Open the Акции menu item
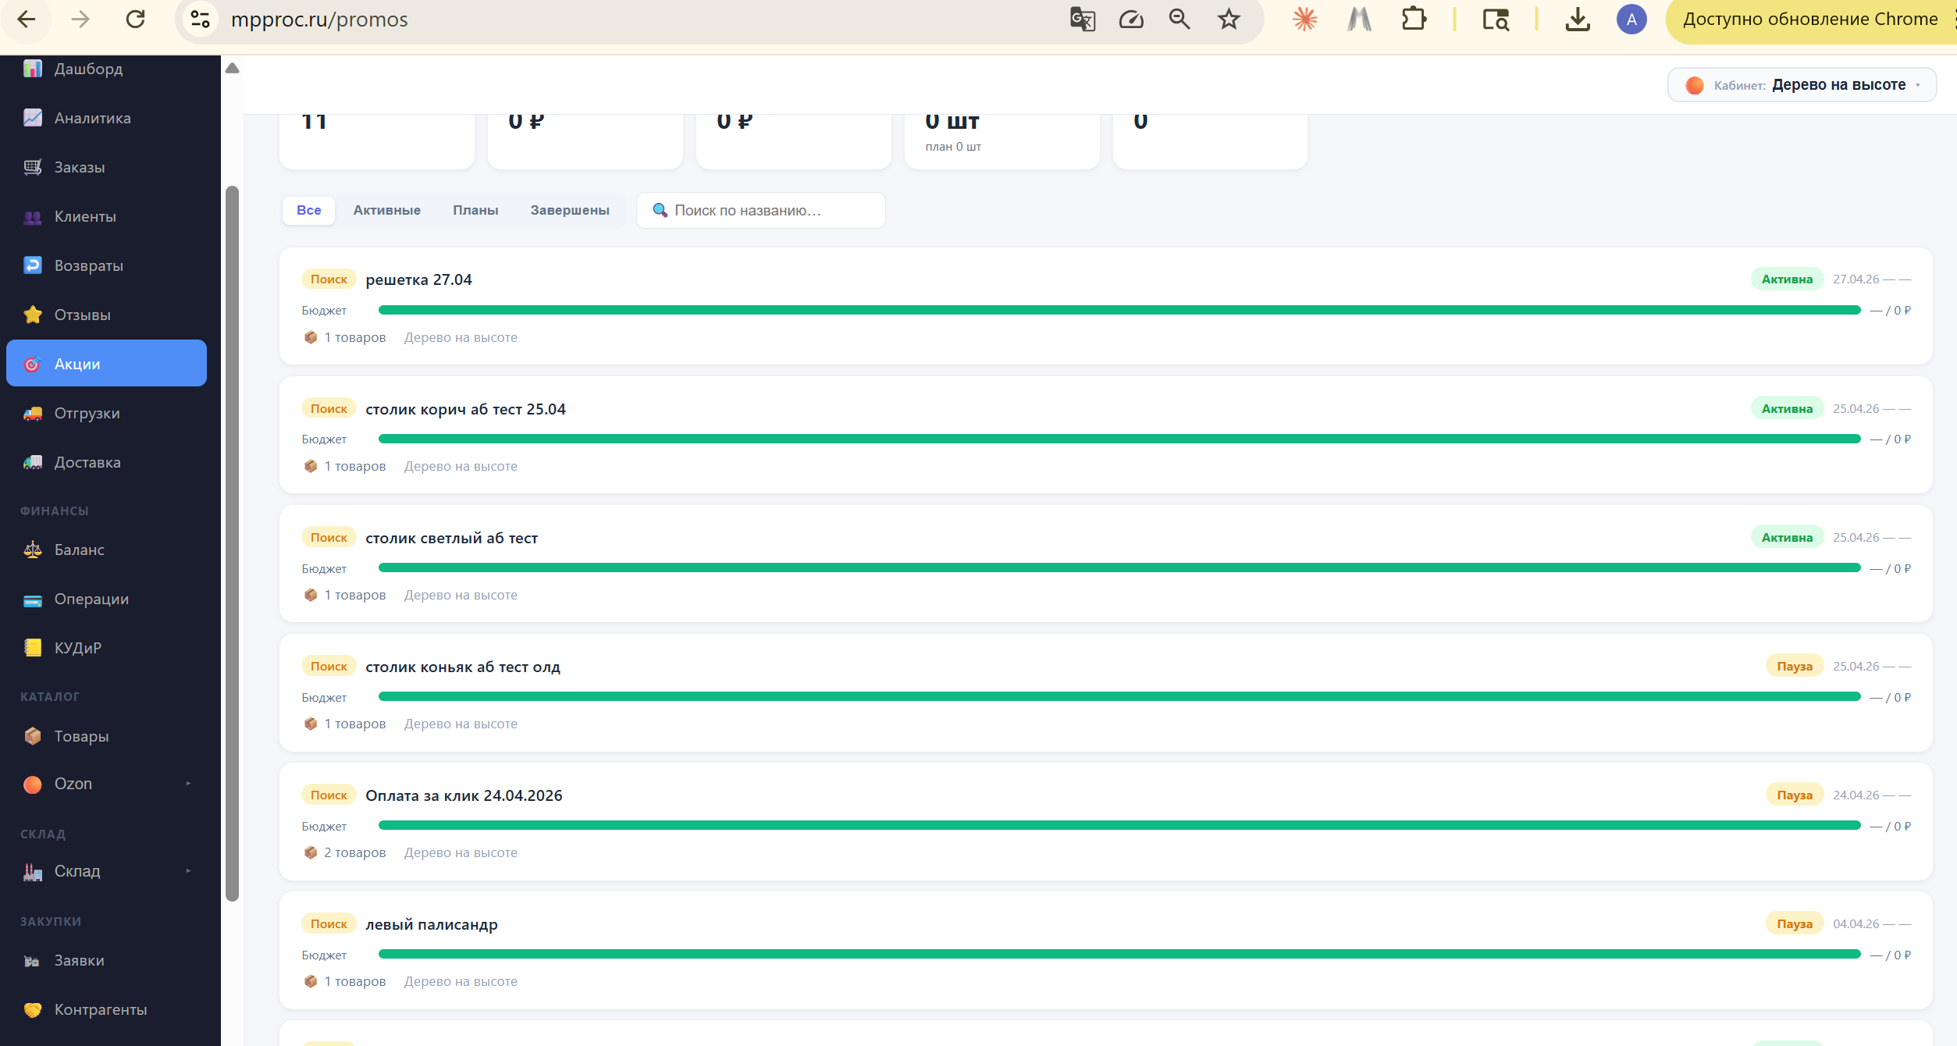Viewport: 1957px width, 1046px height. click(106, 363)
